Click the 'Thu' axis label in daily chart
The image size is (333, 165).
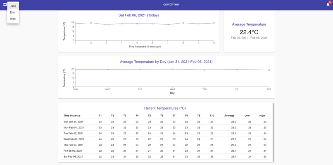[205, 89]
